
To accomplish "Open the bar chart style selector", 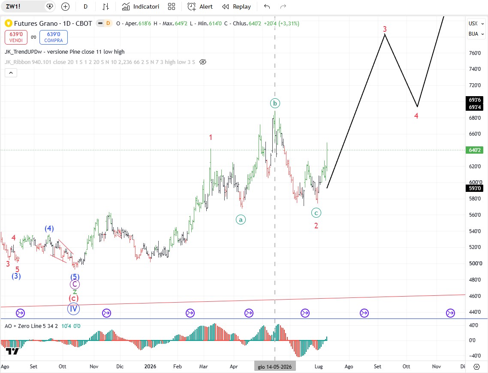I will pyautogui.click(x=106, y=6).
